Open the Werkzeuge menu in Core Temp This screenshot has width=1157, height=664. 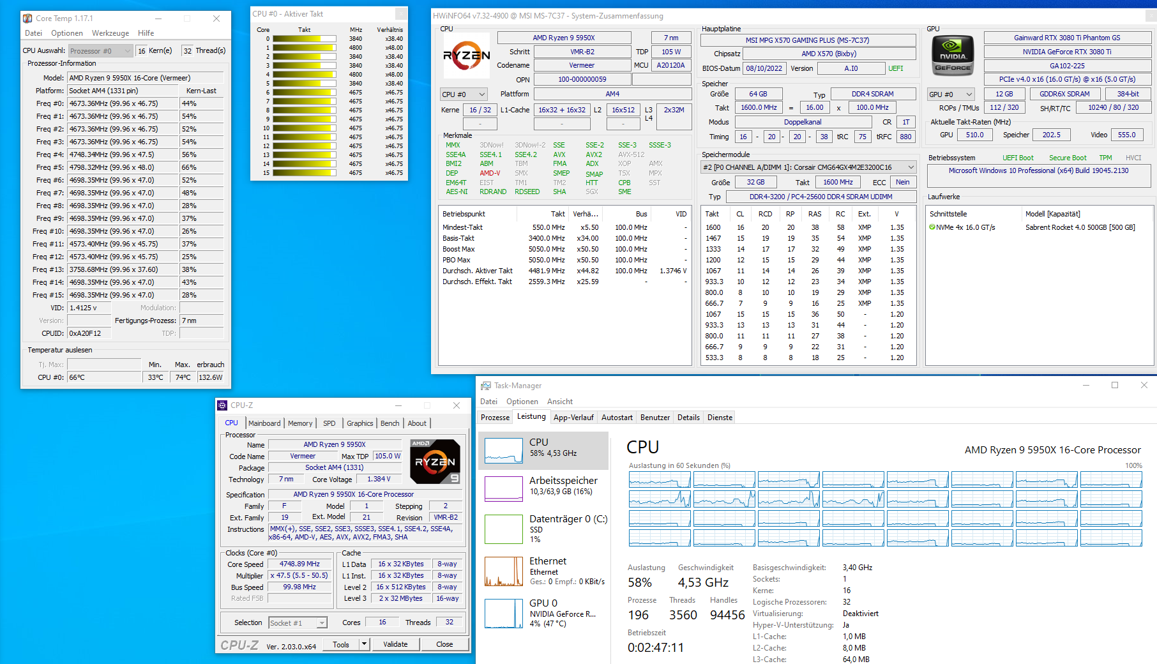click(110, 33)
